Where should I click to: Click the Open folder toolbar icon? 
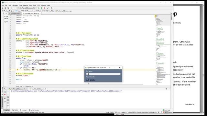coord(3,8)
